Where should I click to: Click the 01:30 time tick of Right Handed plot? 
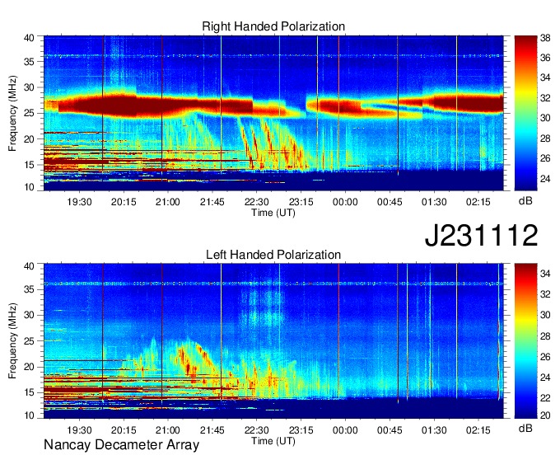click(434, 202)
